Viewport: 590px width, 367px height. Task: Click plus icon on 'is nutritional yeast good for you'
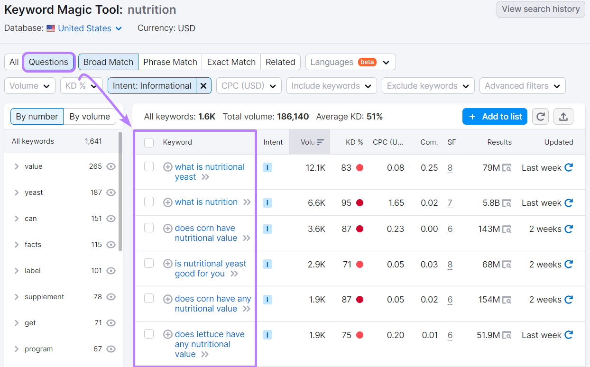coord(168,263)
